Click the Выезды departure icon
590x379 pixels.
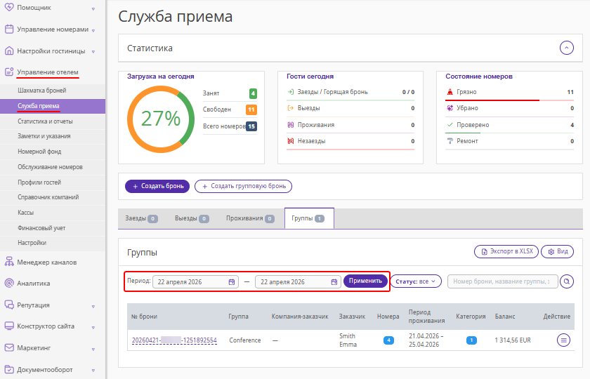pyautogui.click(x=291, y=108)
